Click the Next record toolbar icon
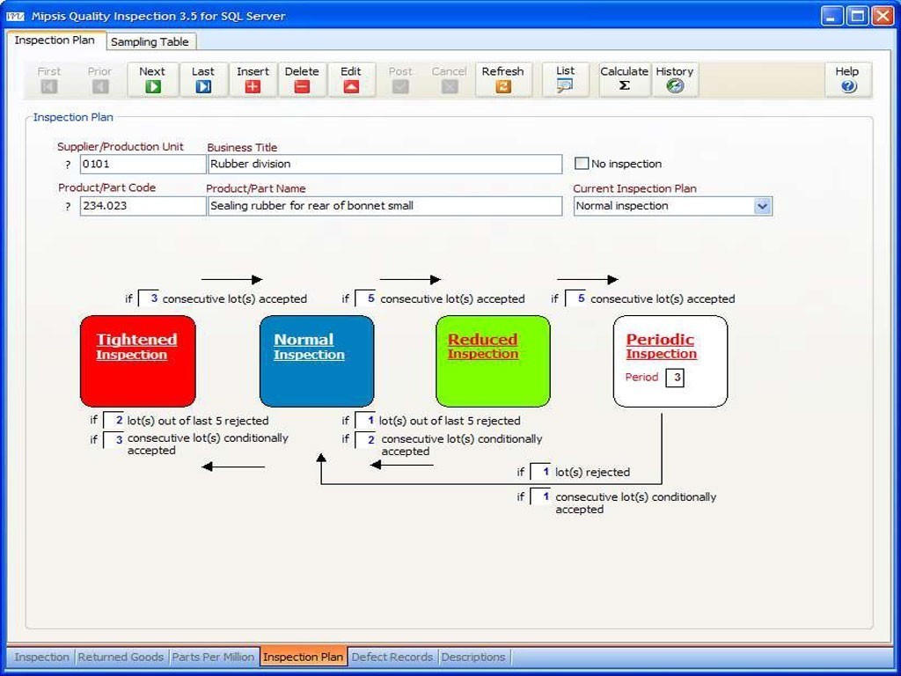This screenshot has width=901, height=676. 152,86
